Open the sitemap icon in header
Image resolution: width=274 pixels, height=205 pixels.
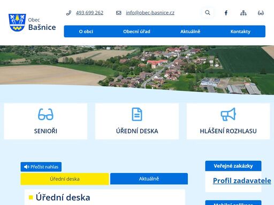pos(243,13)
